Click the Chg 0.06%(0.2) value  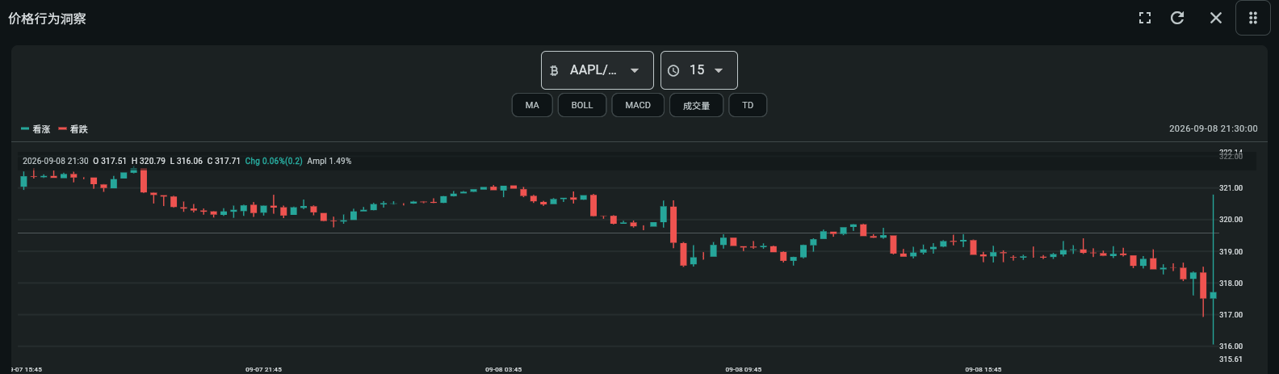(274, 161)
